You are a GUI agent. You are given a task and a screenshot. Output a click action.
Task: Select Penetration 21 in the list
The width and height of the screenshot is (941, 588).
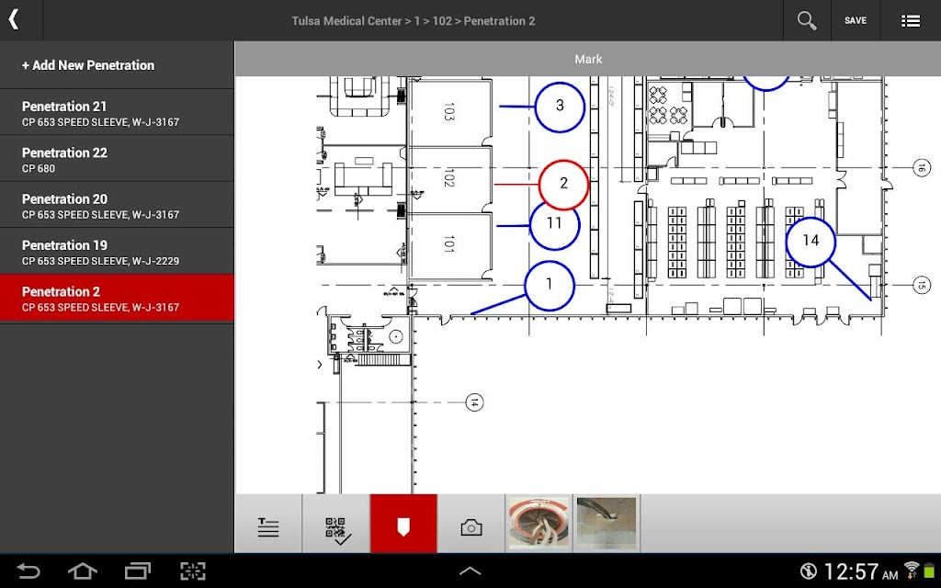[x=117, y=113]
